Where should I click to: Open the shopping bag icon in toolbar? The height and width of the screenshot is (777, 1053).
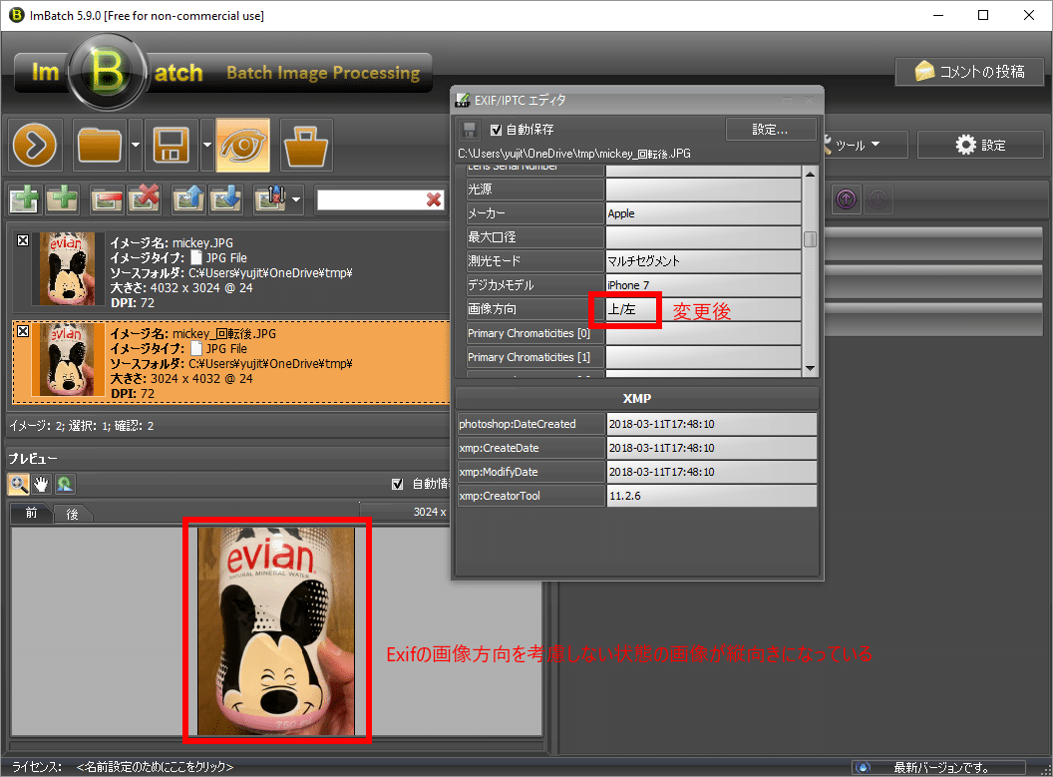point(306,146)
